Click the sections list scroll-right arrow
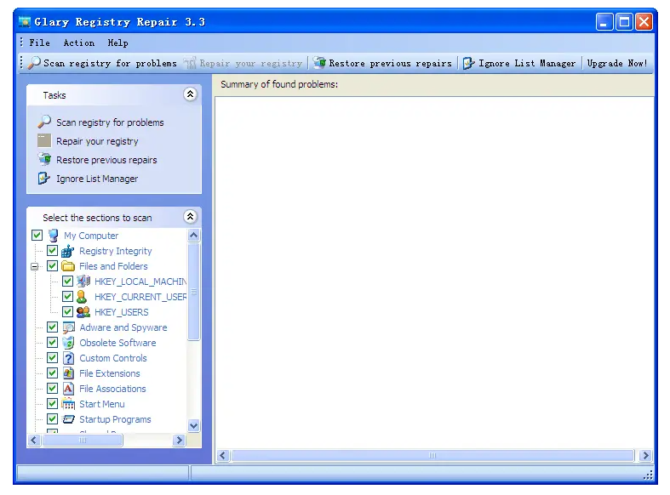Viewport: 670px width, 495px height. 180,440
